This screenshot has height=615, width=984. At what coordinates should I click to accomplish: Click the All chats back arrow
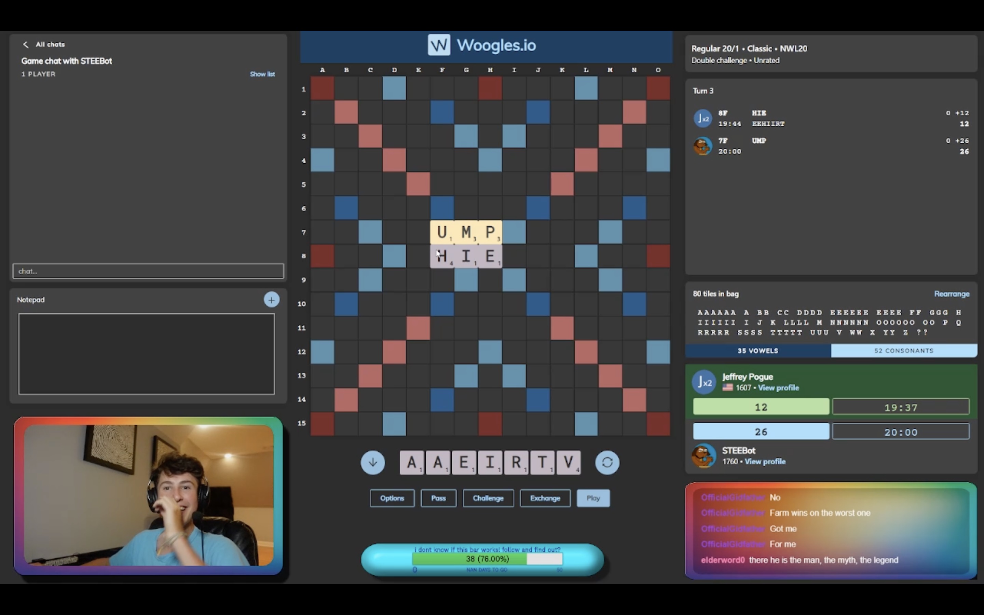26,44
